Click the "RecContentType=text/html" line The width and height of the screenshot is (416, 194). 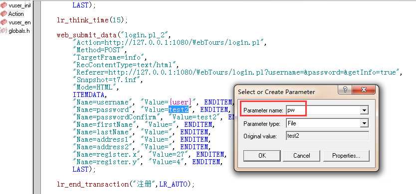126,65
